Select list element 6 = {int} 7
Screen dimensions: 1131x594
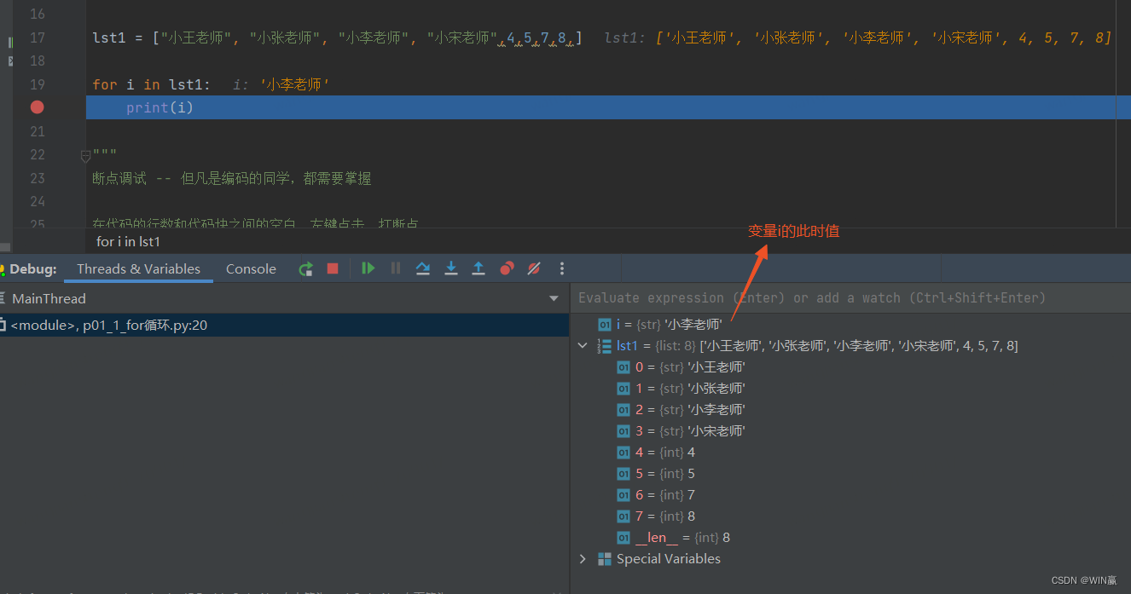656,495
